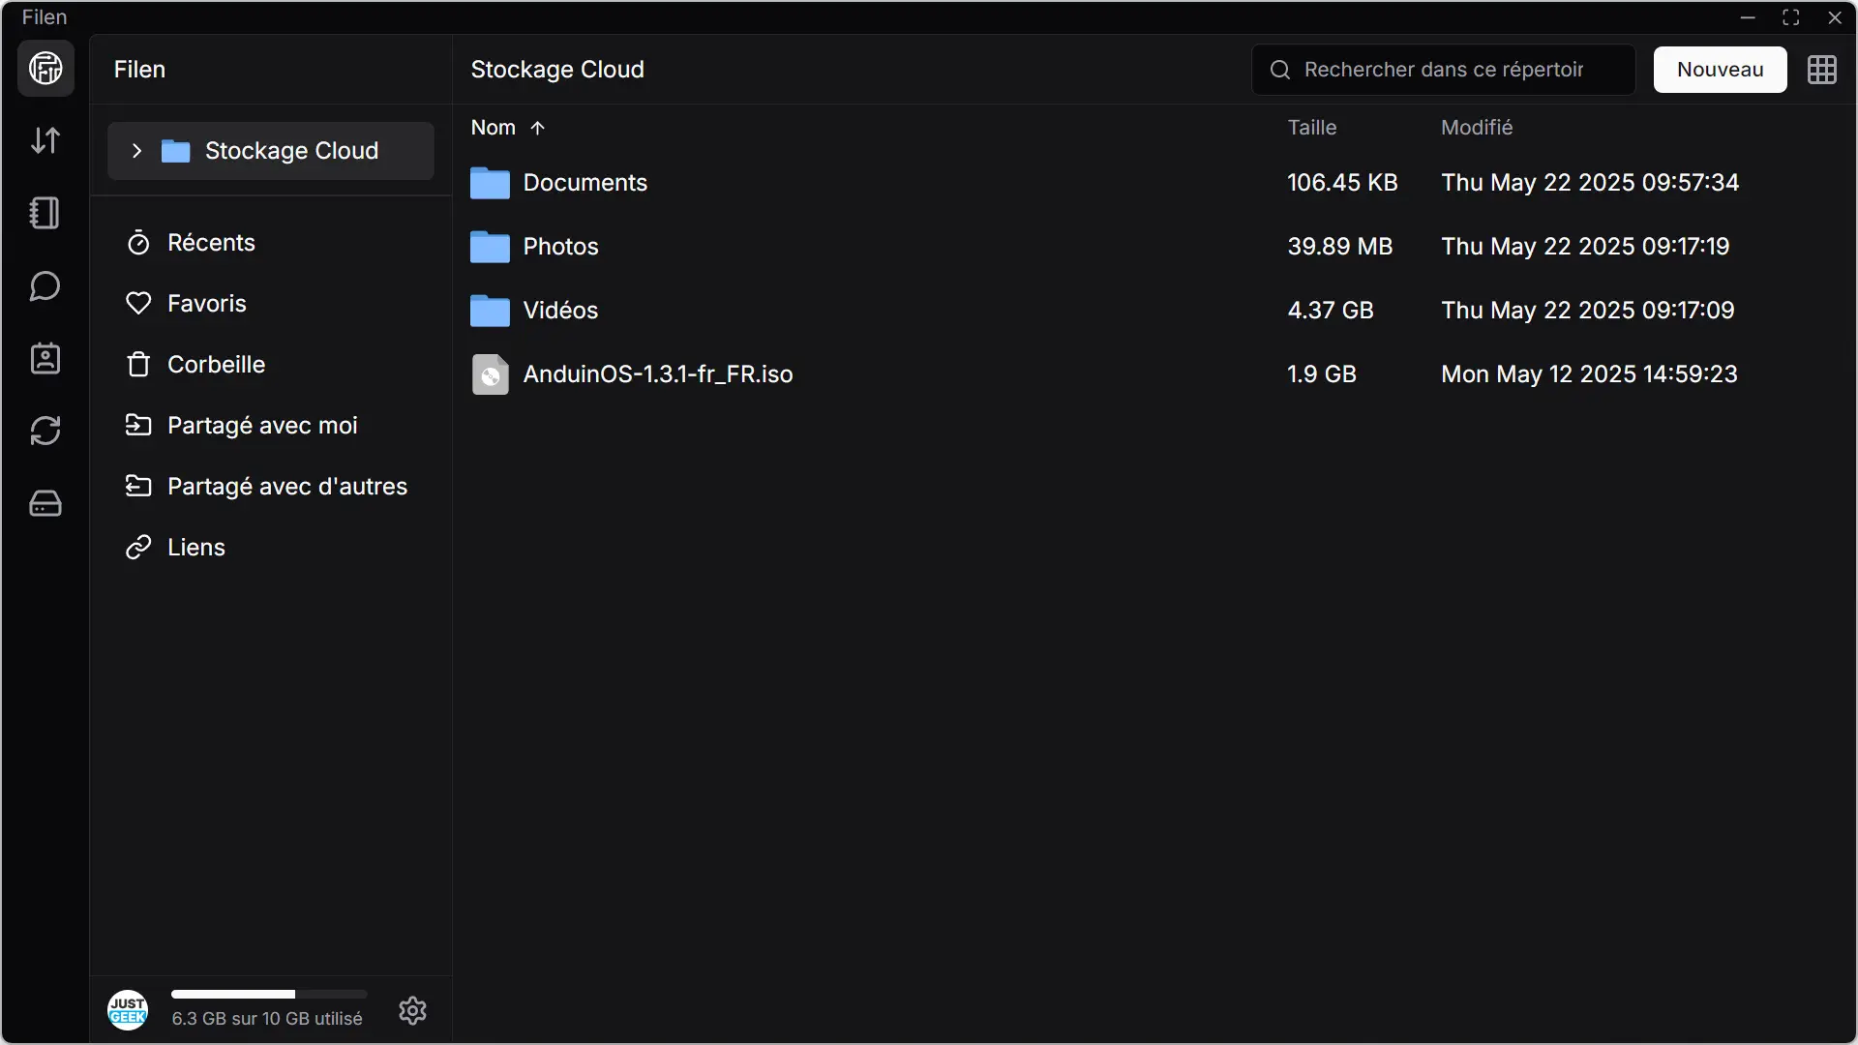The height and width of the screenshot is (1045, 1858).
Task: Select the Vidéos folder name
Action: [x=560, y=311]
